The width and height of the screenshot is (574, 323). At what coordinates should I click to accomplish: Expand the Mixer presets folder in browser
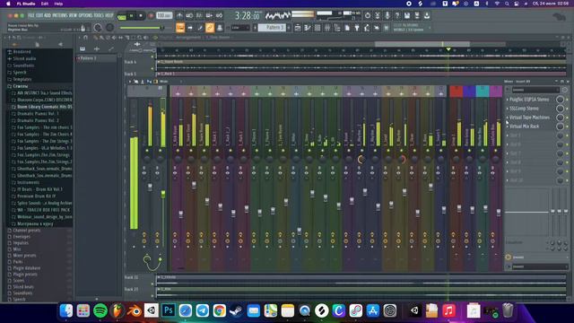tap(24, 255)
